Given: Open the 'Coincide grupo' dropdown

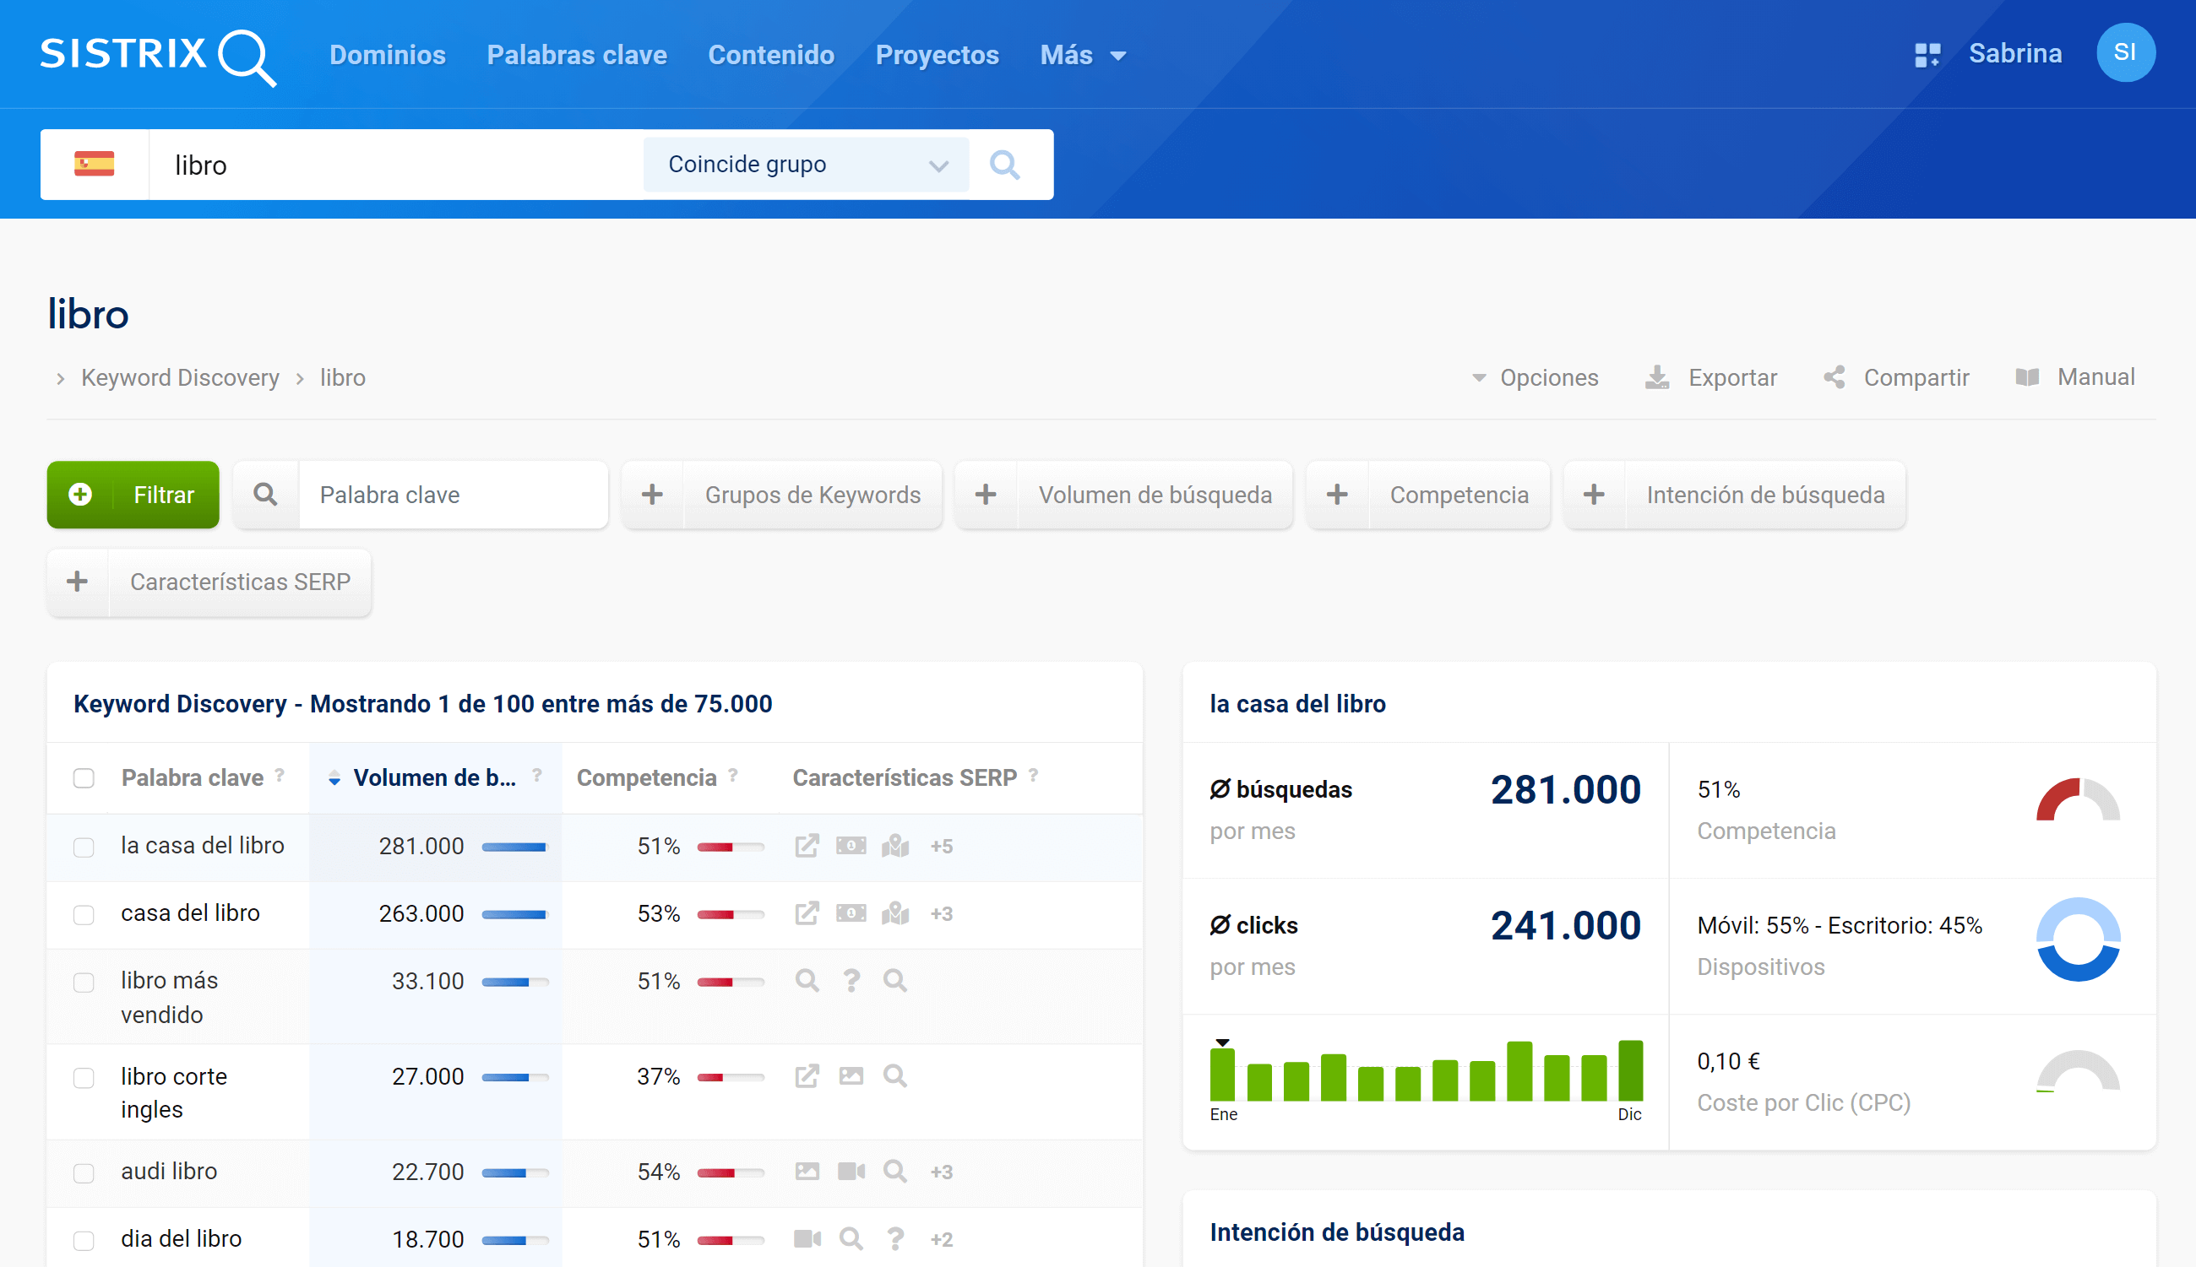Looking at the screenshot, I should [806, 165].
